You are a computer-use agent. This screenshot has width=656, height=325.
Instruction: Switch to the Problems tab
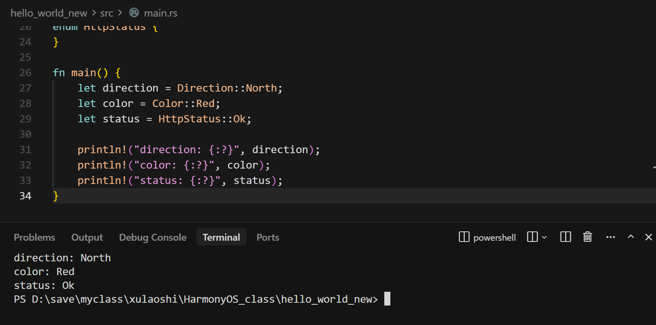pos(34,237)
